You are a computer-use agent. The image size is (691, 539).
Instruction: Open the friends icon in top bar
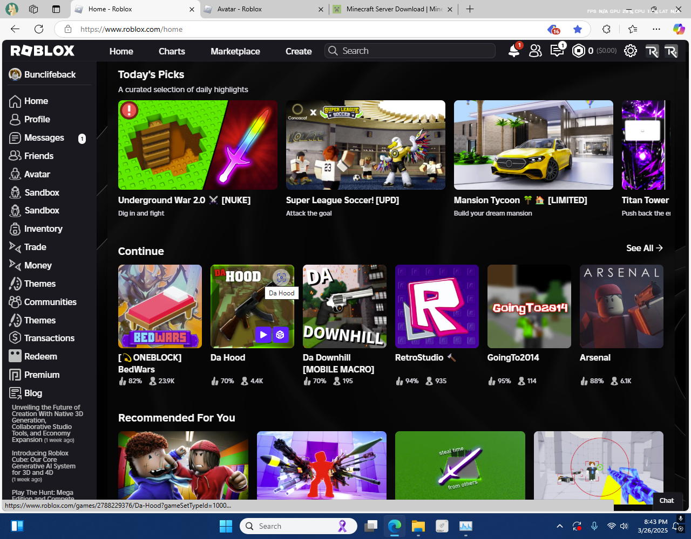pyautogui.click(x=536, y=51)
